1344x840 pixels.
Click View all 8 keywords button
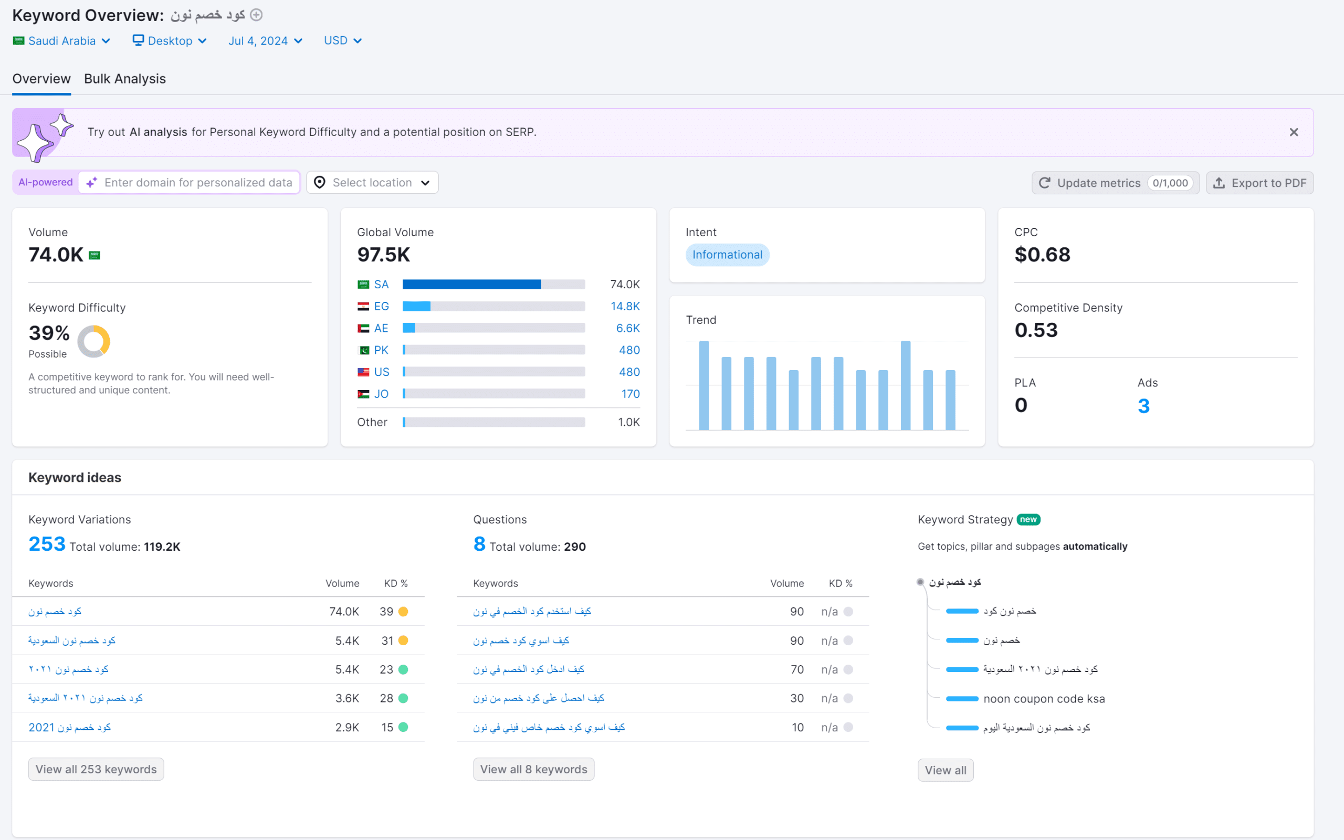pos(534,770)
